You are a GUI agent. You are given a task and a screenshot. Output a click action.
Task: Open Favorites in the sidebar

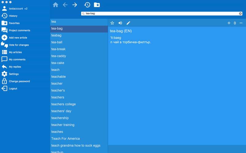14,23
